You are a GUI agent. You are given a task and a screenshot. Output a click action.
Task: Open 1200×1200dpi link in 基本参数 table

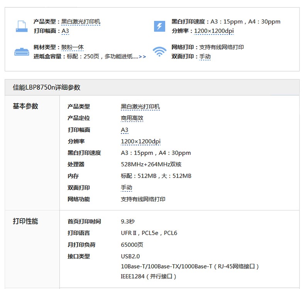coord(141,141)
